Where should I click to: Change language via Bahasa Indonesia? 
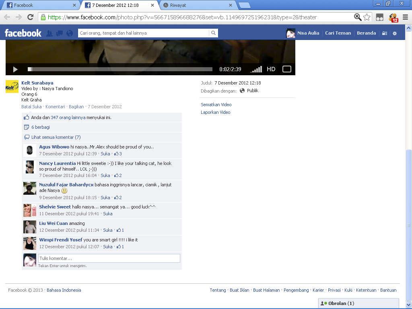64,290
